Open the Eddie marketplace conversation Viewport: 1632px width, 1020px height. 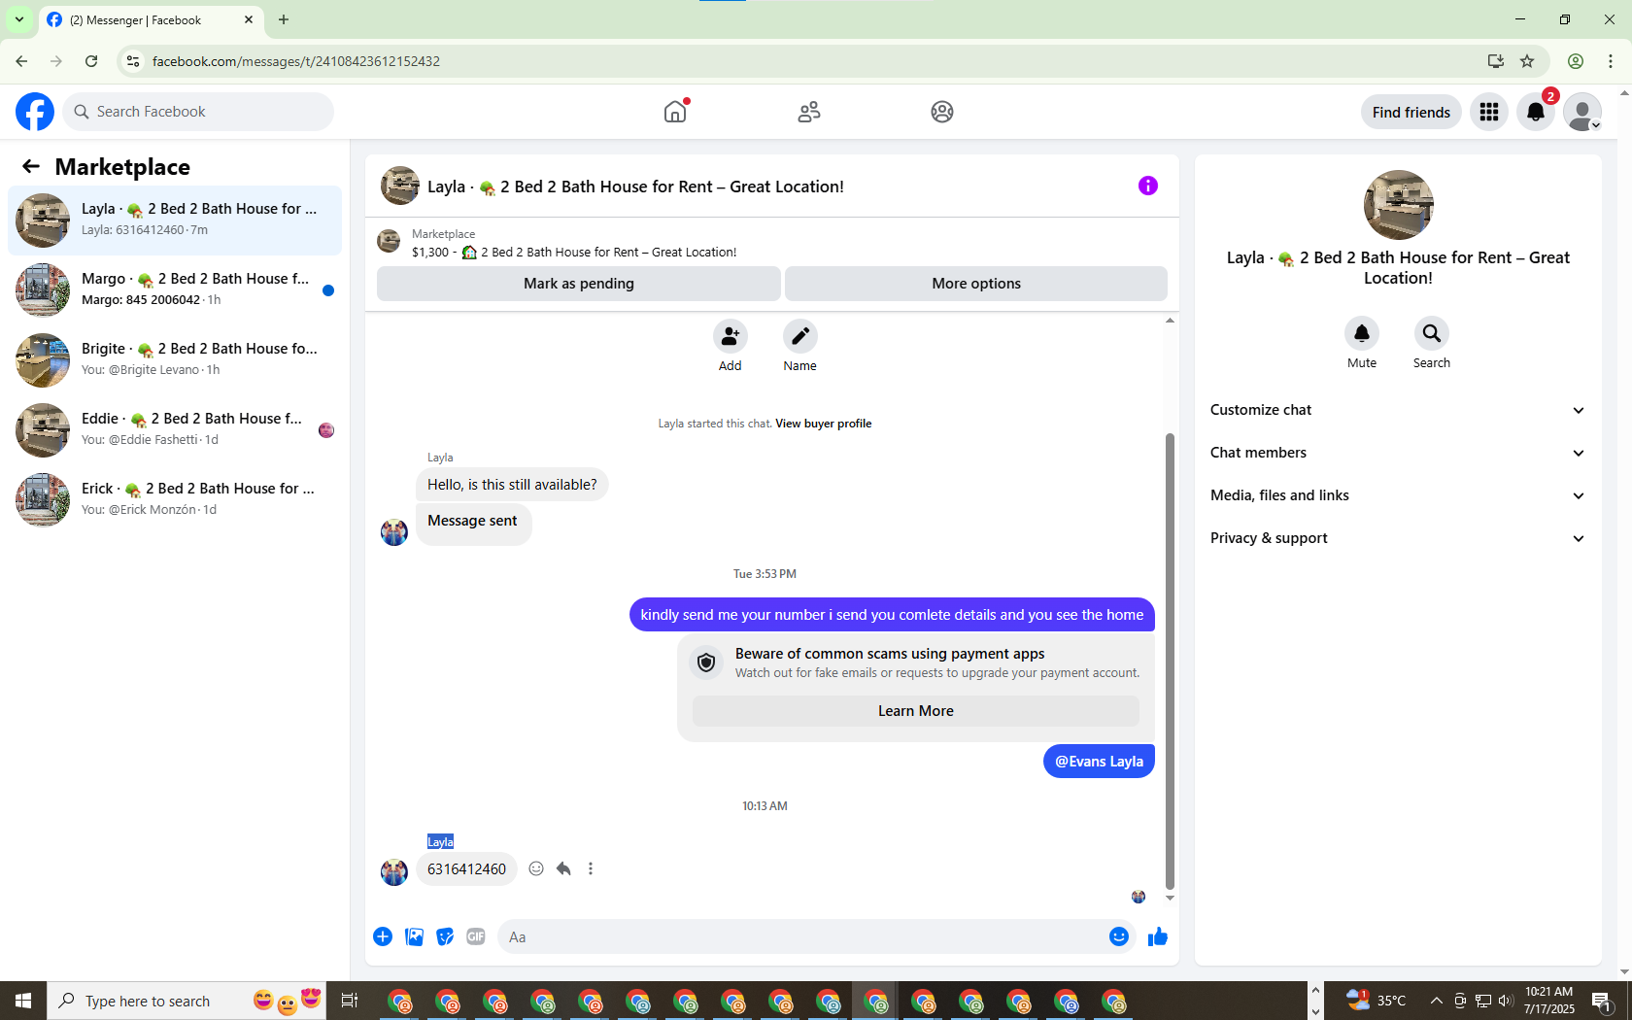click(x=175, y=430)
